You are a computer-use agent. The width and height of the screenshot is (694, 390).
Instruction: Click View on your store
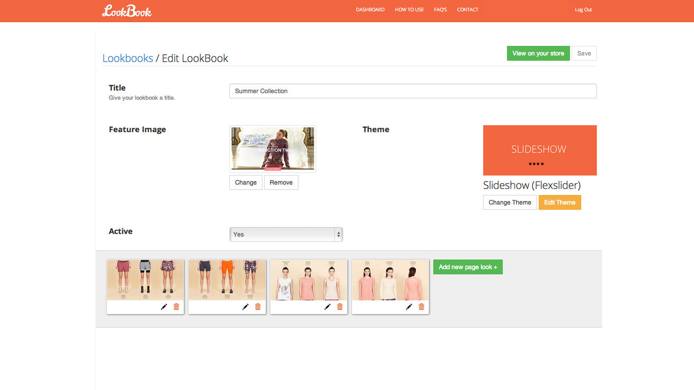point(538,53)
